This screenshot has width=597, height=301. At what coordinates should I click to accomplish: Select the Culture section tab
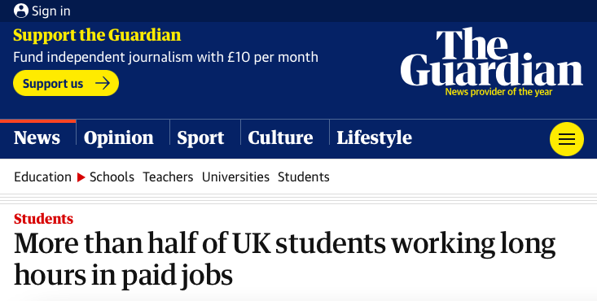click(280, 137)
